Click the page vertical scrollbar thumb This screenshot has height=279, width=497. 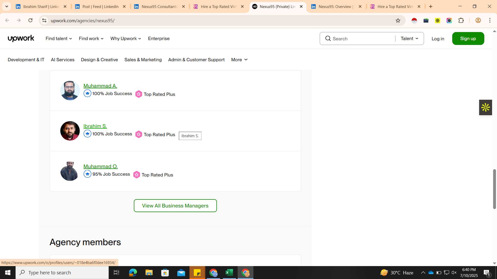[494, 189]
